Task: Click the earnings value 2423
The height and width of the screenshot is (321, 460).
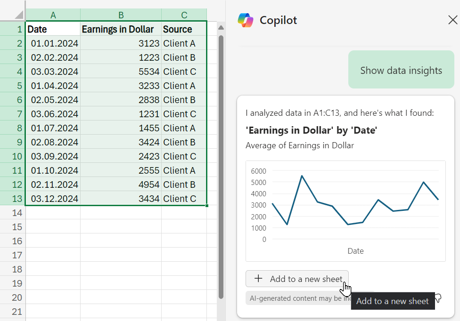Action: pyautogui.click(x=121, y=156)
